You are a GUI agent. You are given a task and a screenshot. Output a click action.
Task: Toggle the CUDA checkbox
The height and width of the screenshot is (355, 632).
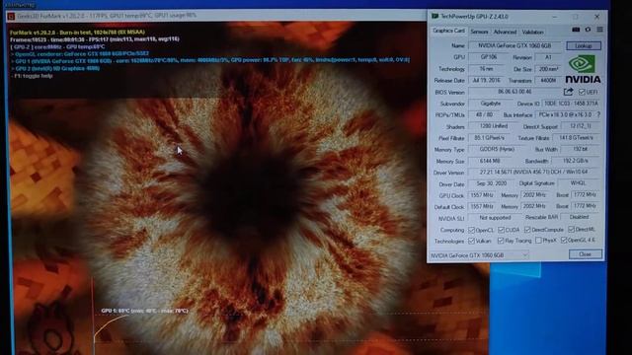pyautogui.click(x=501, y=230)
